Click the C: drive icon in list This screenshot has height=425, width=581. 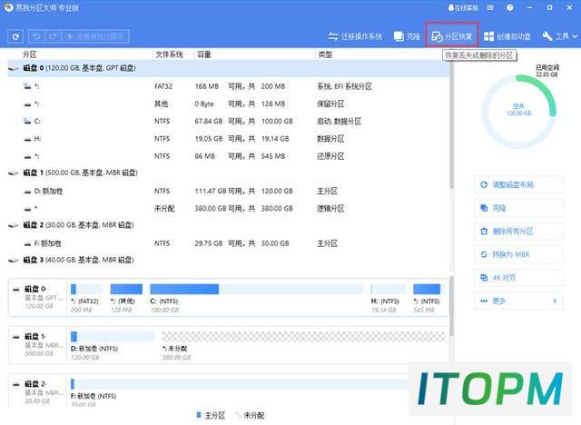[x=27, y=121]
